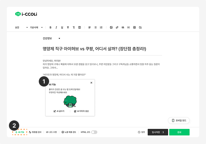The height and width of the screenshot is (144, 206).
Task: Click the 임시저장 draft button
Action: pos(158,132)
